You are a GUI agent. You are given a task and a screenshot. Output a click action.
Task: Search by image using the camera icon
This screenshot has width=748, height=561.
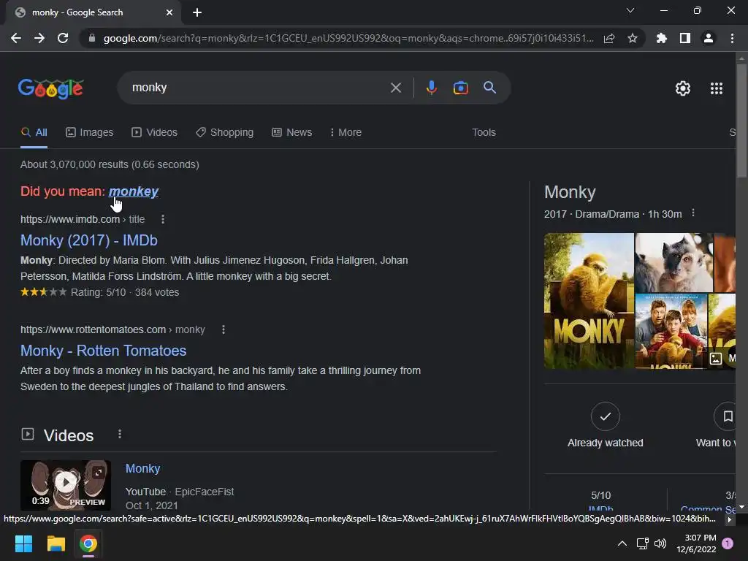(x=461, y=88)
